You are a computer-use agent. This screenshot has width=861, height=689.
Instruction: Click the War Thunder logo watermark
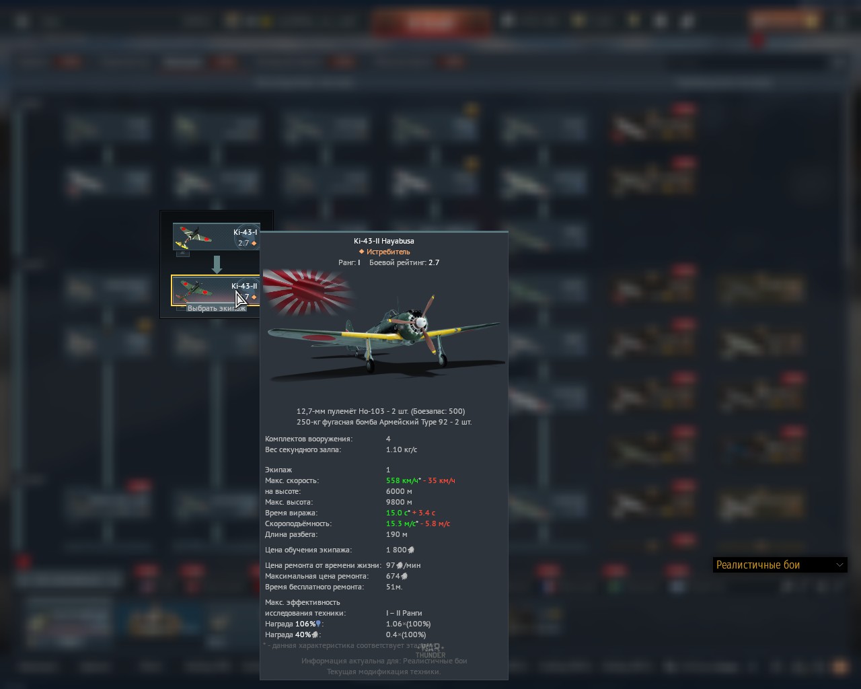430,651
